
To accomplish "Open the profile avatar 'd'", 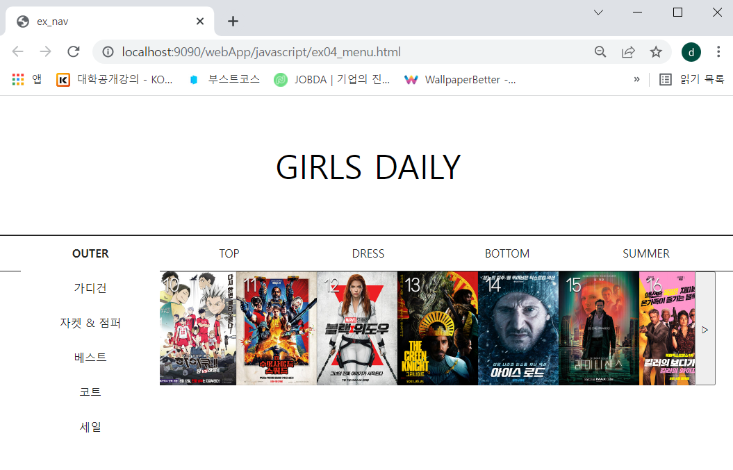I will click(x=691, y=52).
